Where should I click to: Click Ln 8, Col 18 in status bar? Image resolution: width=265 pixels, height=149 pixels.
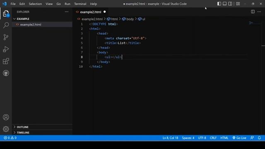(x=170, y=138)
